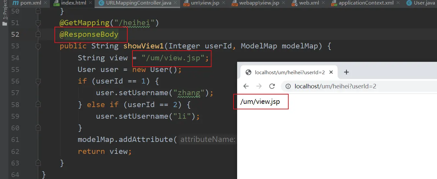Click the showView1 method name

(x=144, y=46)
